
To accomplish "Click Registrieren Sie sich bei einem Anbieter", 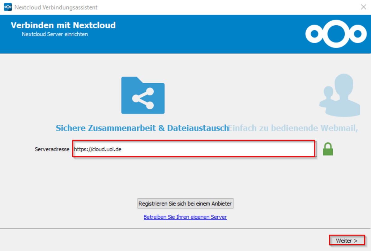I will (185, 203).
